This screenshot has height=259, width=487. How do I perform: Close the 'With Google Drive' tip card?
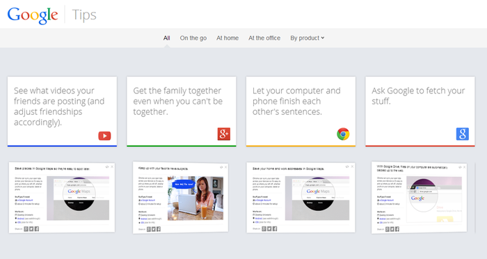click(x=464, y=167)
